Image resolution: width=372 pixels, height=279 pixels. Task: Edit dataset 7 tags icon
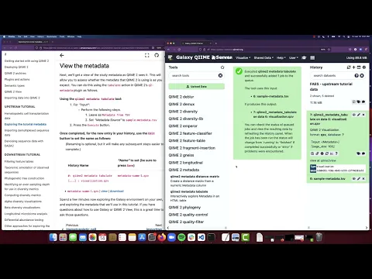click(359, 153)
